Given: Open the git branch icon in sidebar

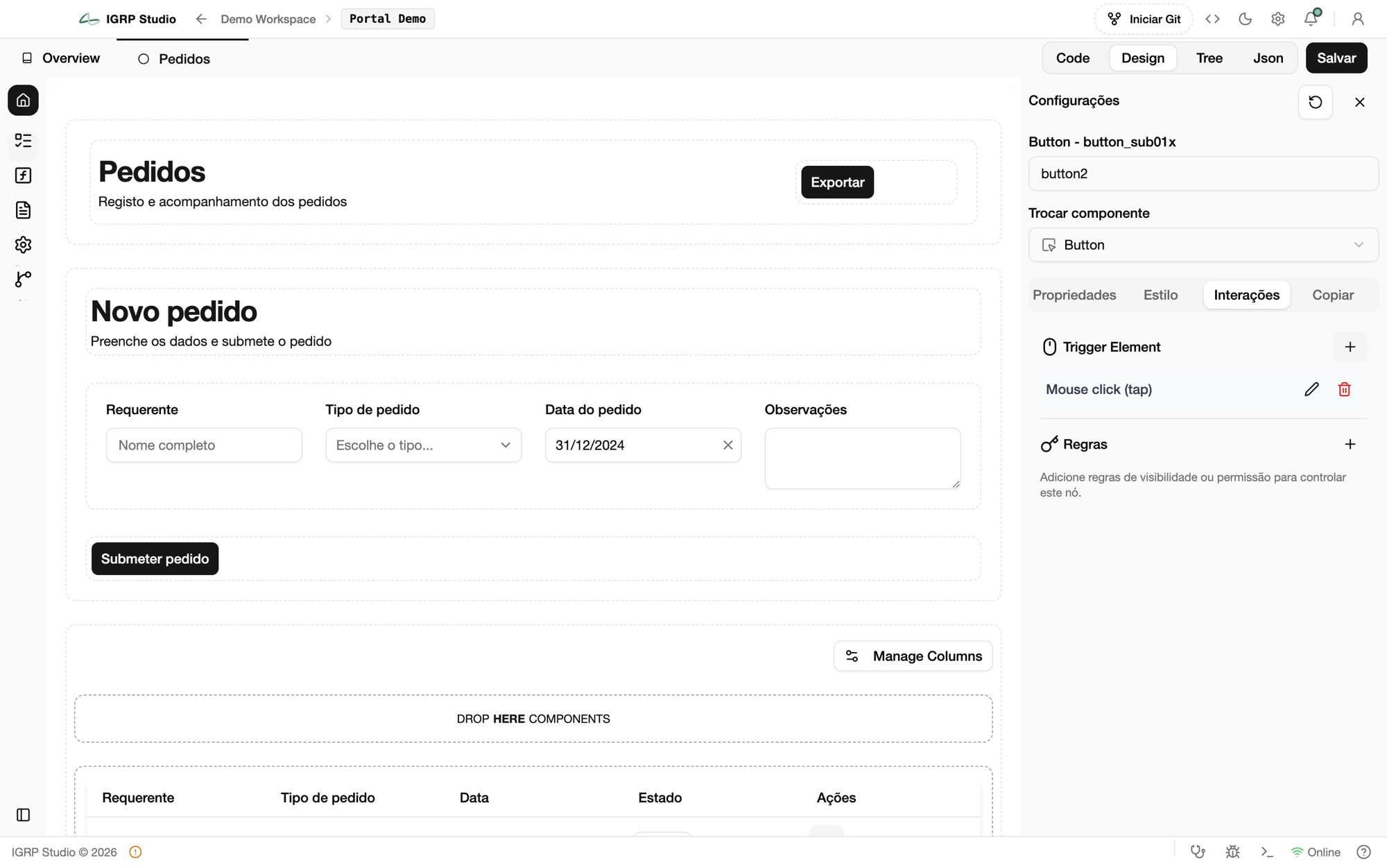Looking at the screenshot, I should [23, 279].
